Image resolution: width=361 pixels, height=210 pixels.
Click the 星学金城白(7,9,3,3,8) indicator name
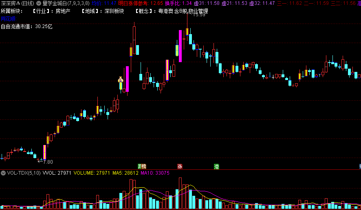point(66,3)
